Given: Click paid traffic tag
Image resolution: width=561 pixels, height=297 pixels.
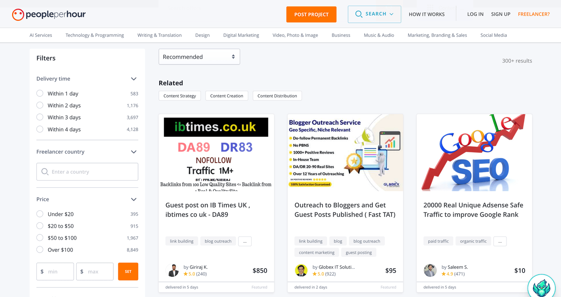Looking at the screenshot, I should pos(438,241).
